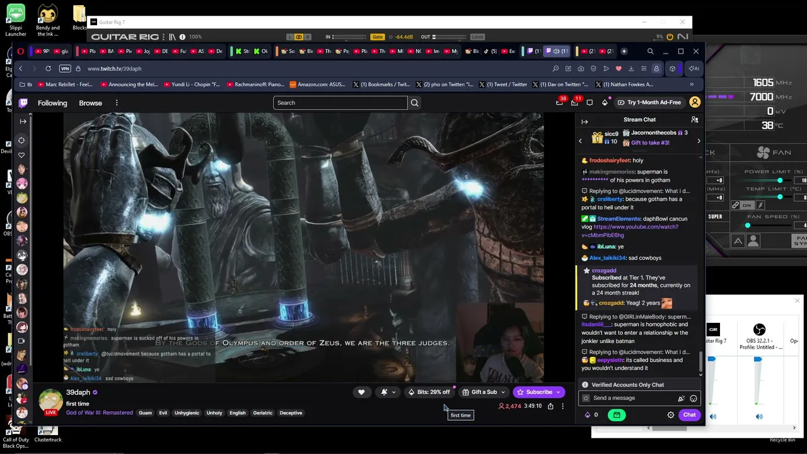The width and height of the screenshot is (807, 454).
Task: Click the Gift to take #3! link
Action: click(x=650, y=143)
